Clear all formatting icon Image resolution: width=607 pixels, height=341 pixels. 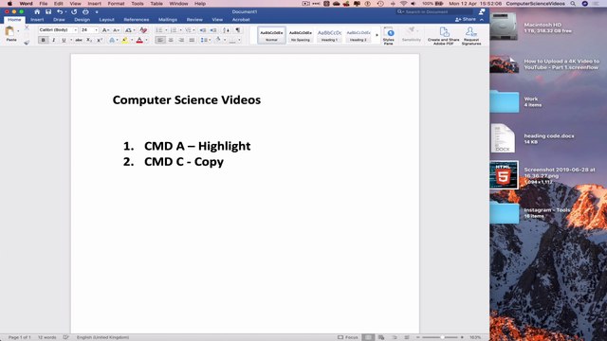coord(143,30)
